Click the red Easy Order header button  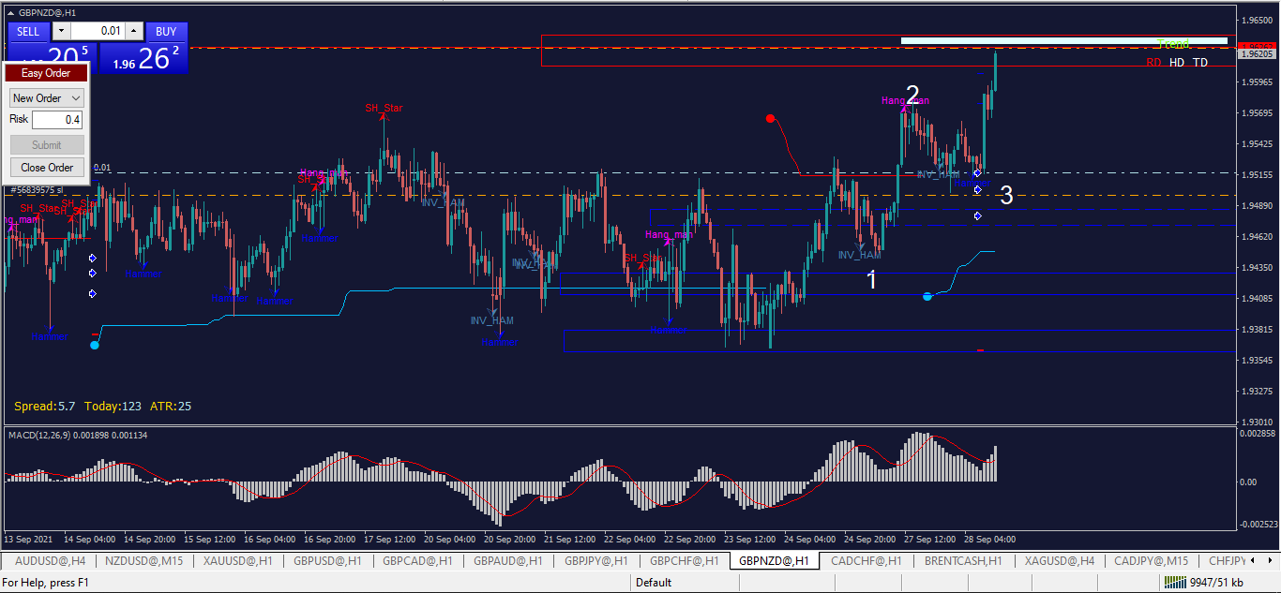click(x=46, y=73)
